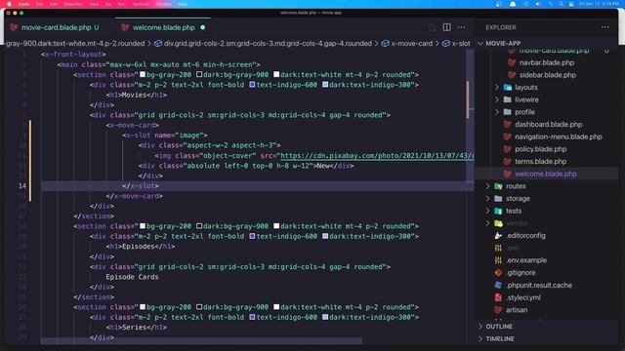The height and width of the screenshot is (351, 625).
Task: Click the gray-900.dark:text-white breadcrumb segment
Action: pyautogui.click(x=75, y=43)
